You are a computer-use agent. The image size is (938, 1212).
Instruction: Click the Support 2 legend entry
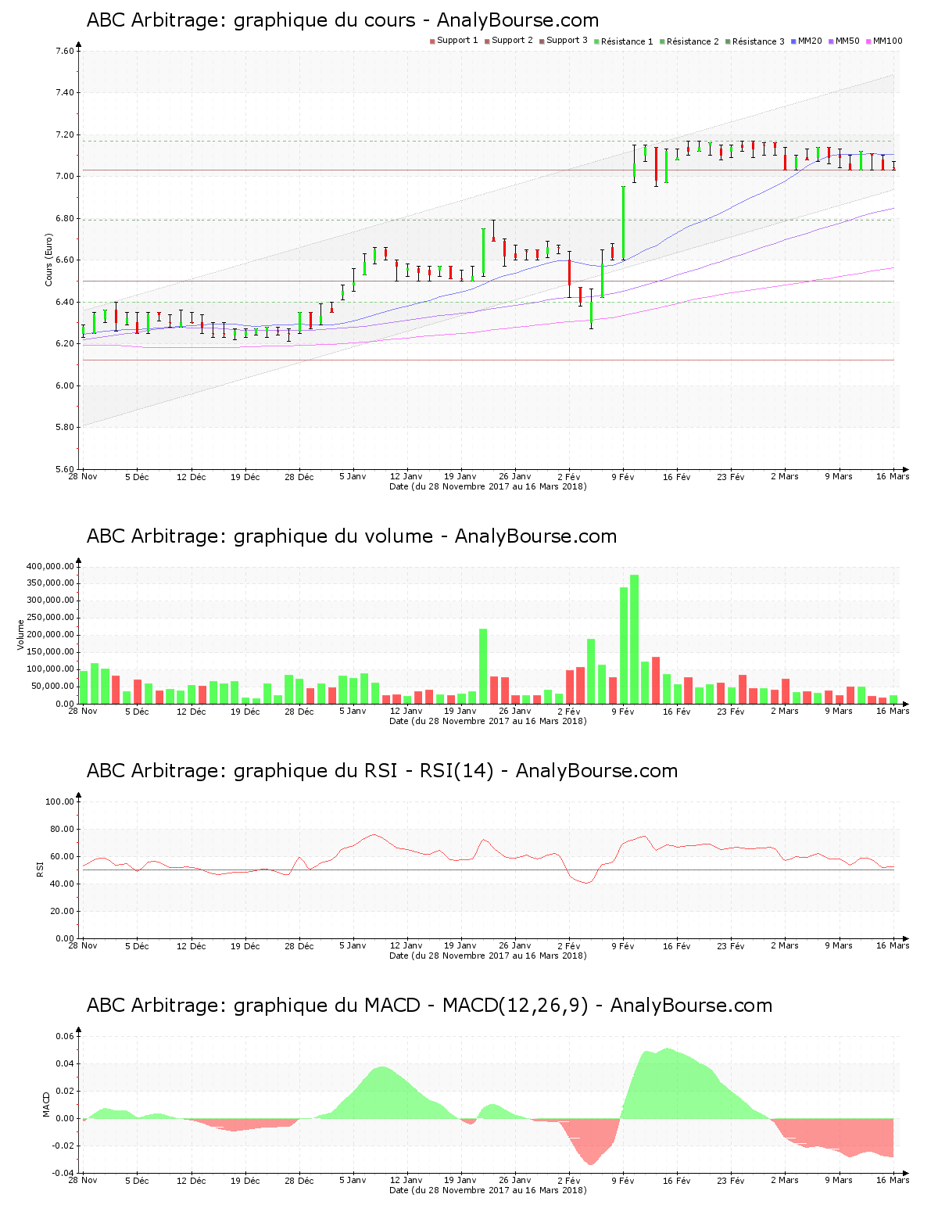(x=508, y=41)
